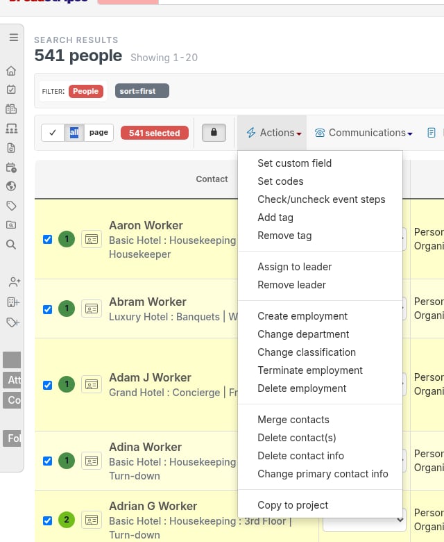Open Adrian G Worker's contact card icon
The width and height of the screenshot is (444, 542).
click(92, 520)
